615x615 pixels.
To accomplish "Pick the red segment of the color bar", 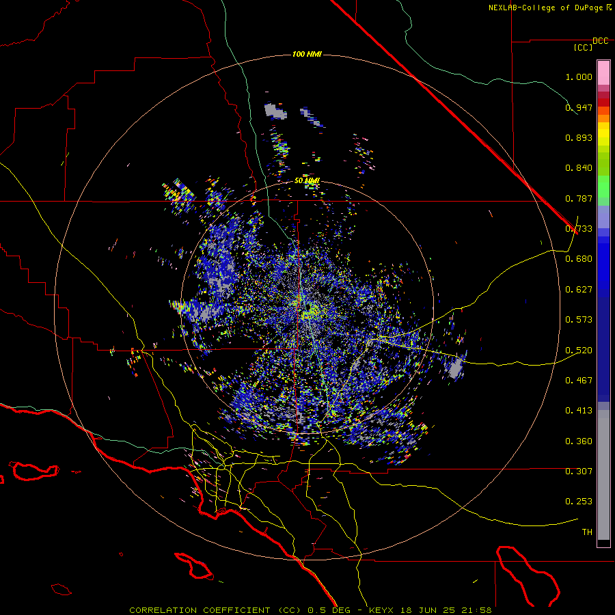I will 603,102.
